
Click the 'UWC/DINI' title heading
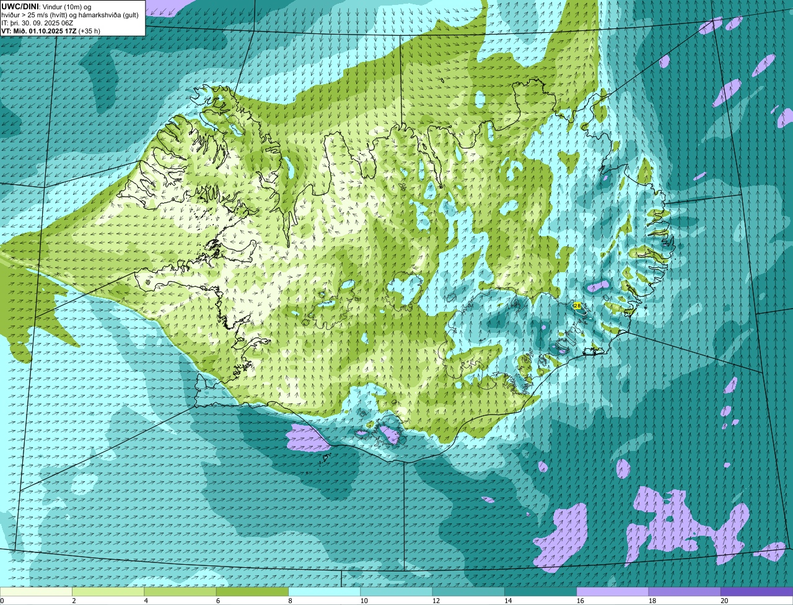tap(20, 7)
